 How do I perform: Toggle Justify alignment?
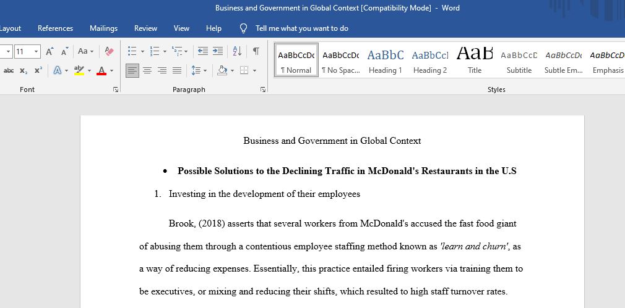(176, 71)
